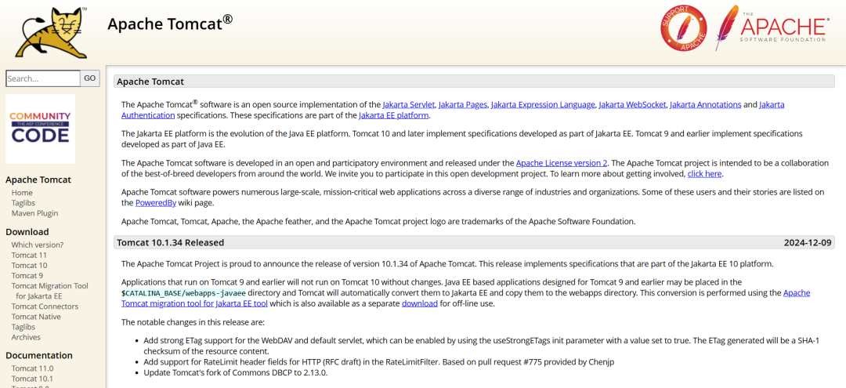Open the Apache License version 2 link
The height and width of the screenshot is (388, 846).
[562, 162]
